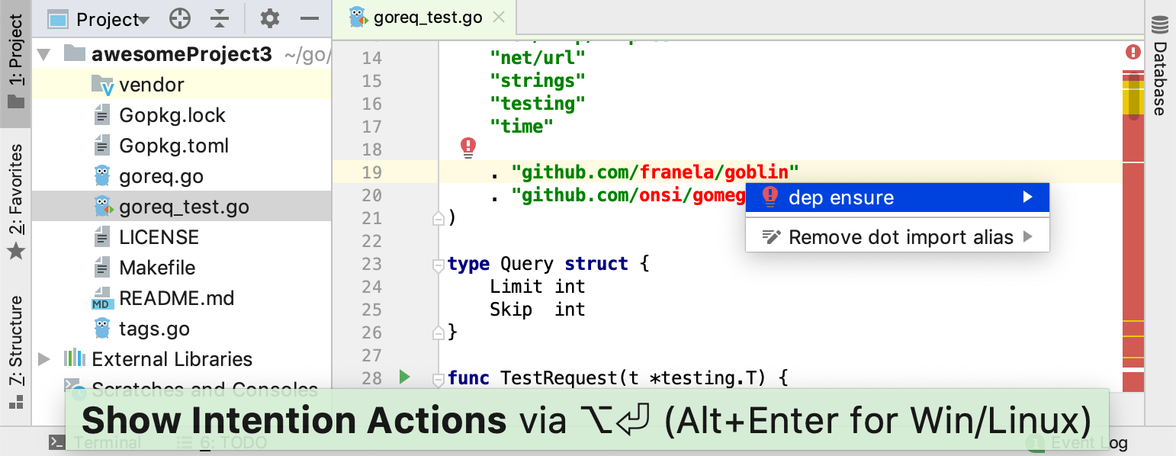Click fold end marker at line 26
Image resolution: width=1176 pixels, height=456 pixels.
438,332
